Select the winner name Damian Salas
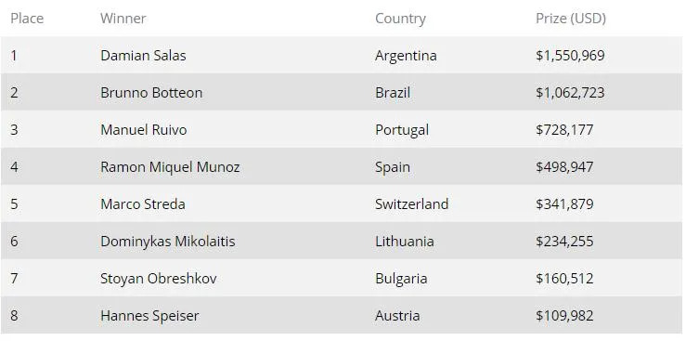 (x=143, y=56)
